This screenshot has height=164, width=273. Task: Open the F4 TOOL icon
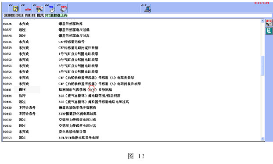[x=50, y=8]
